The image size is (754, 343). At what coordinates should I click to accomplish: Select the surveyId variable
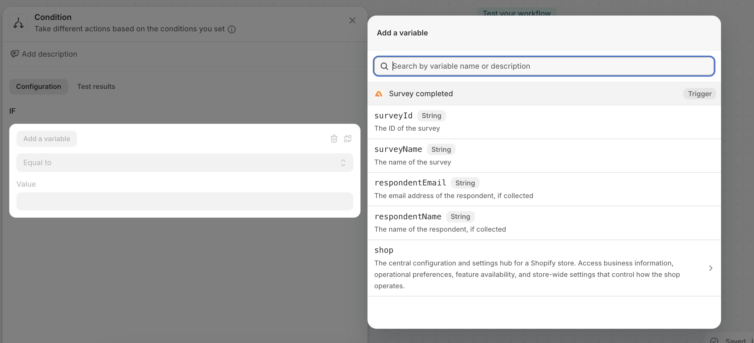tap(544, 122)
